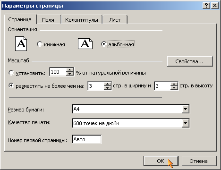This screenshot has width=221, height=170.
Task: Click the Свойства... button
Action: (x=190, y=61)
